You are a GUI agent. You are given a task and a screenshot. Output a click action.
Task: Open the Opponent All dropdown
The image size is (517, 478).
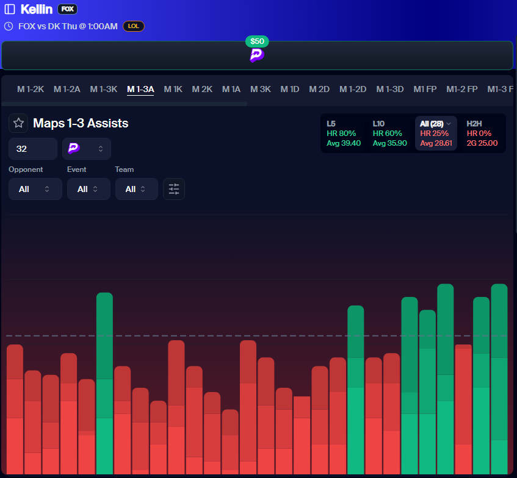click(x=35, y=189)
